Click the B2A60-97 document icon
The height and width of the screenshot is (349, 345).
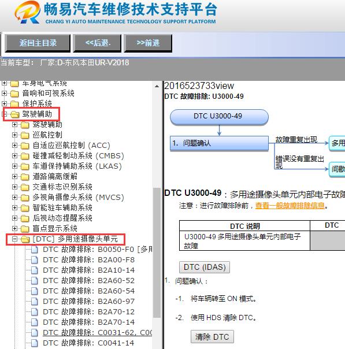click(35, 302)
